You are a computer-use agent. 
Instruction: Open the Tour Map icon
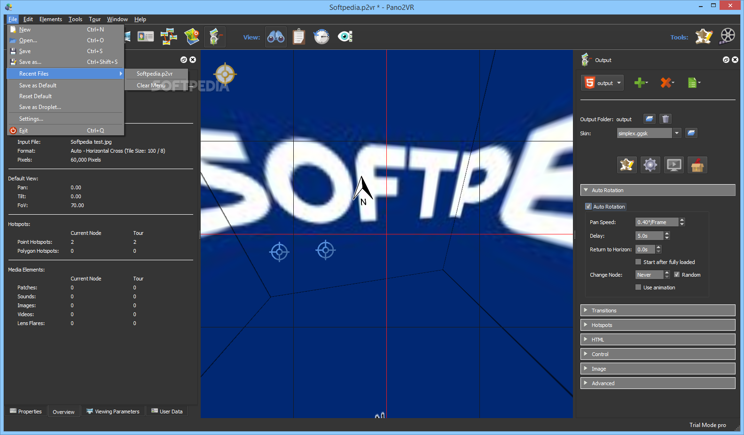(192, 37)
